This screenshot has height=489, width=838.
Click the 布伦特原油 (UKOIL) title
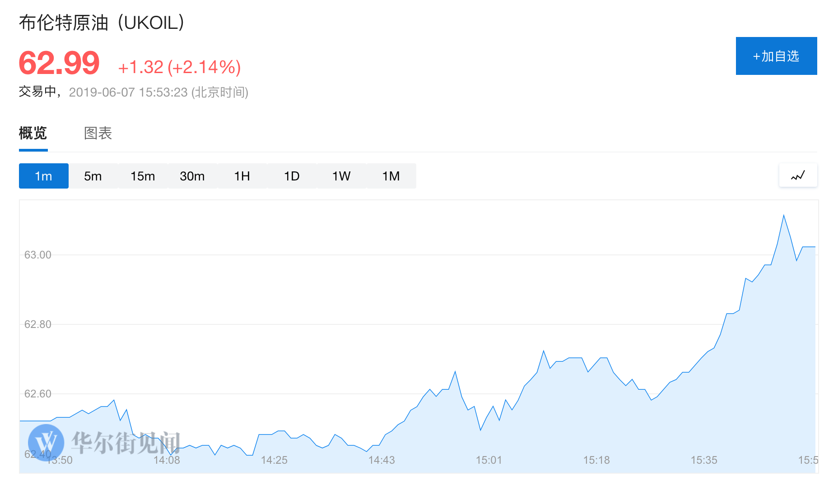102,23
